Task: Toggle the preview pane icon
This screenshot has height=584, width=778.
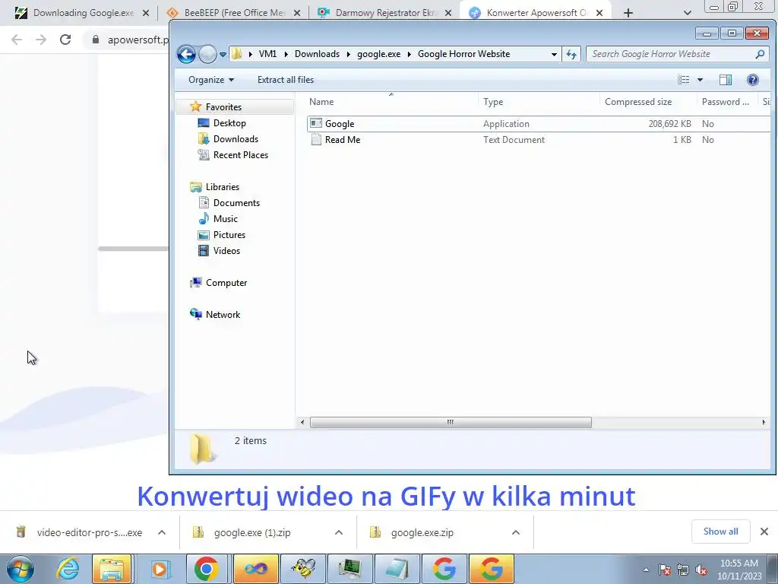Action: click(725, 80)
